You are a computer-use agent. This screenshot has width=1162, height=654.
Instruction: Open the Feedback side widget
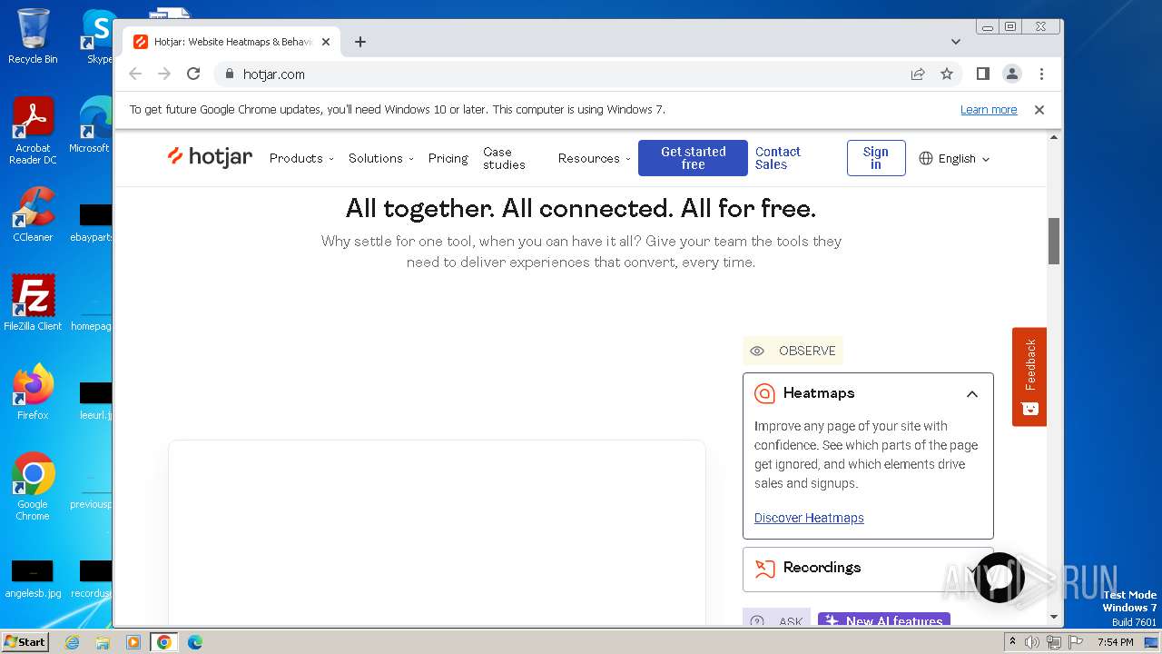pyautogui.click(x=1029, y=376)
